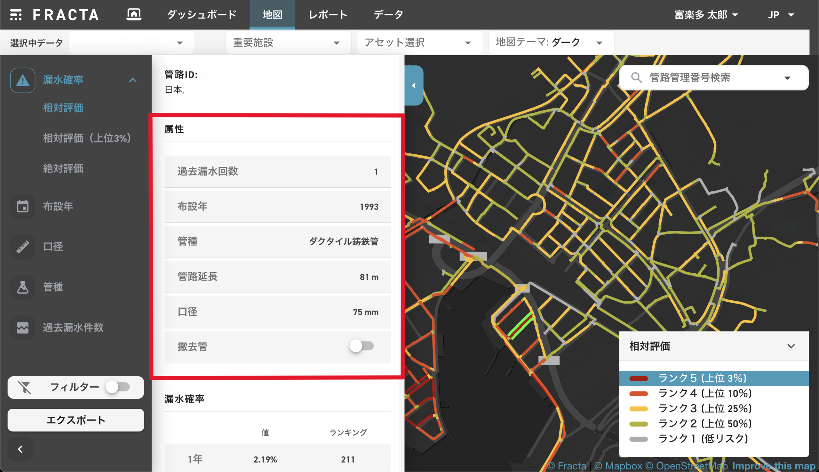This screenshot has width=819, height=472.
Task: Open the 地図テーマ dropdown
Action: [550, 43]
